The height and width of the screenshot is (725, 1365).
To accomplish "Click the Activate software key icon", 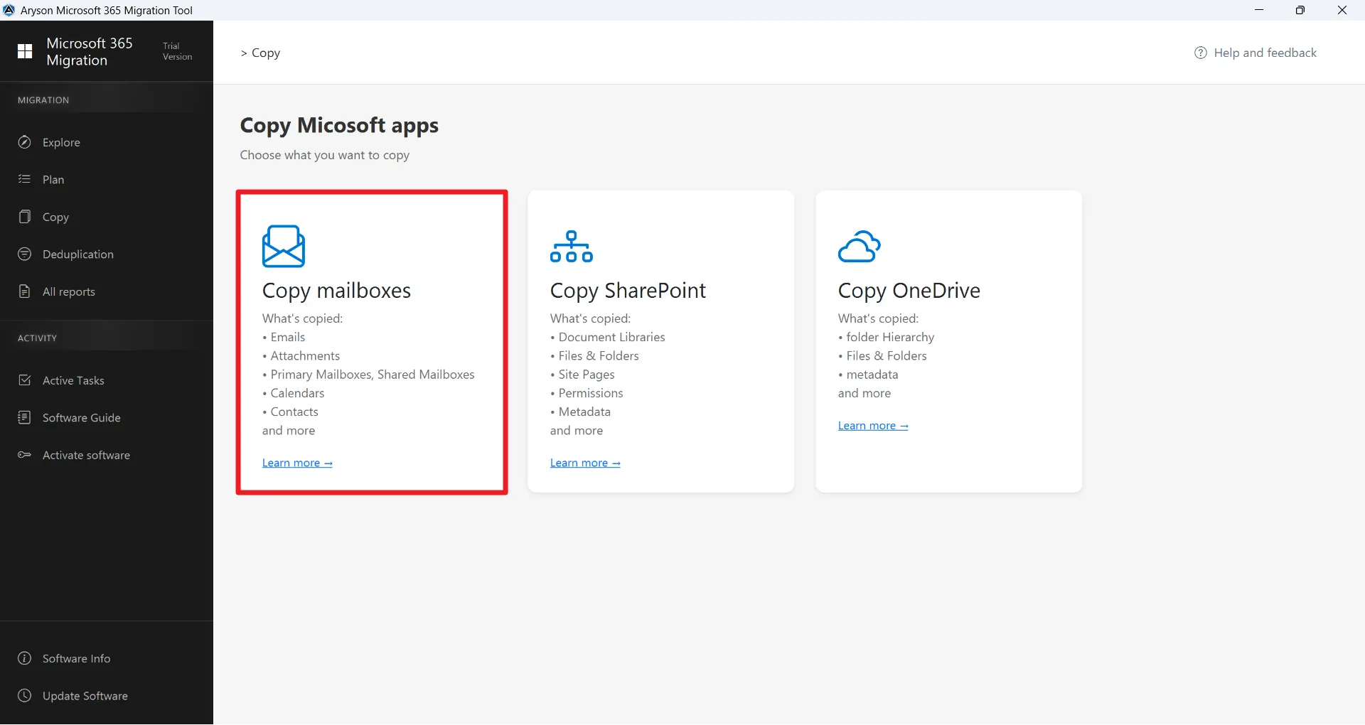I will pyautogui.click(x=25, y=455).
